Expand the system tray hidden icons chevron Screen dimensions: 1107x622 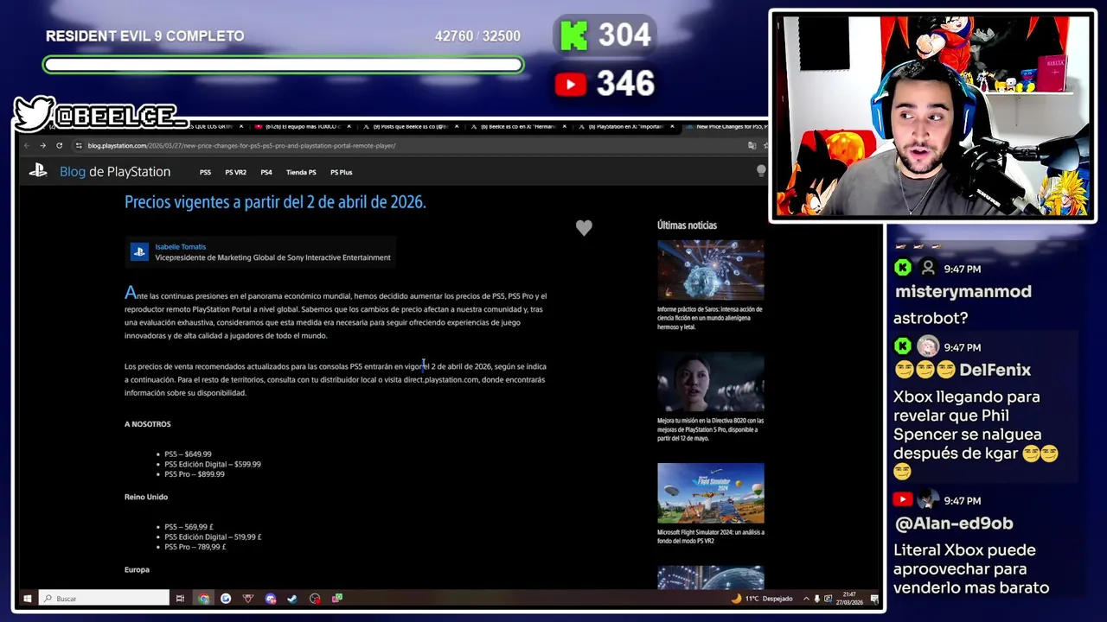click(x=806, y=598)
